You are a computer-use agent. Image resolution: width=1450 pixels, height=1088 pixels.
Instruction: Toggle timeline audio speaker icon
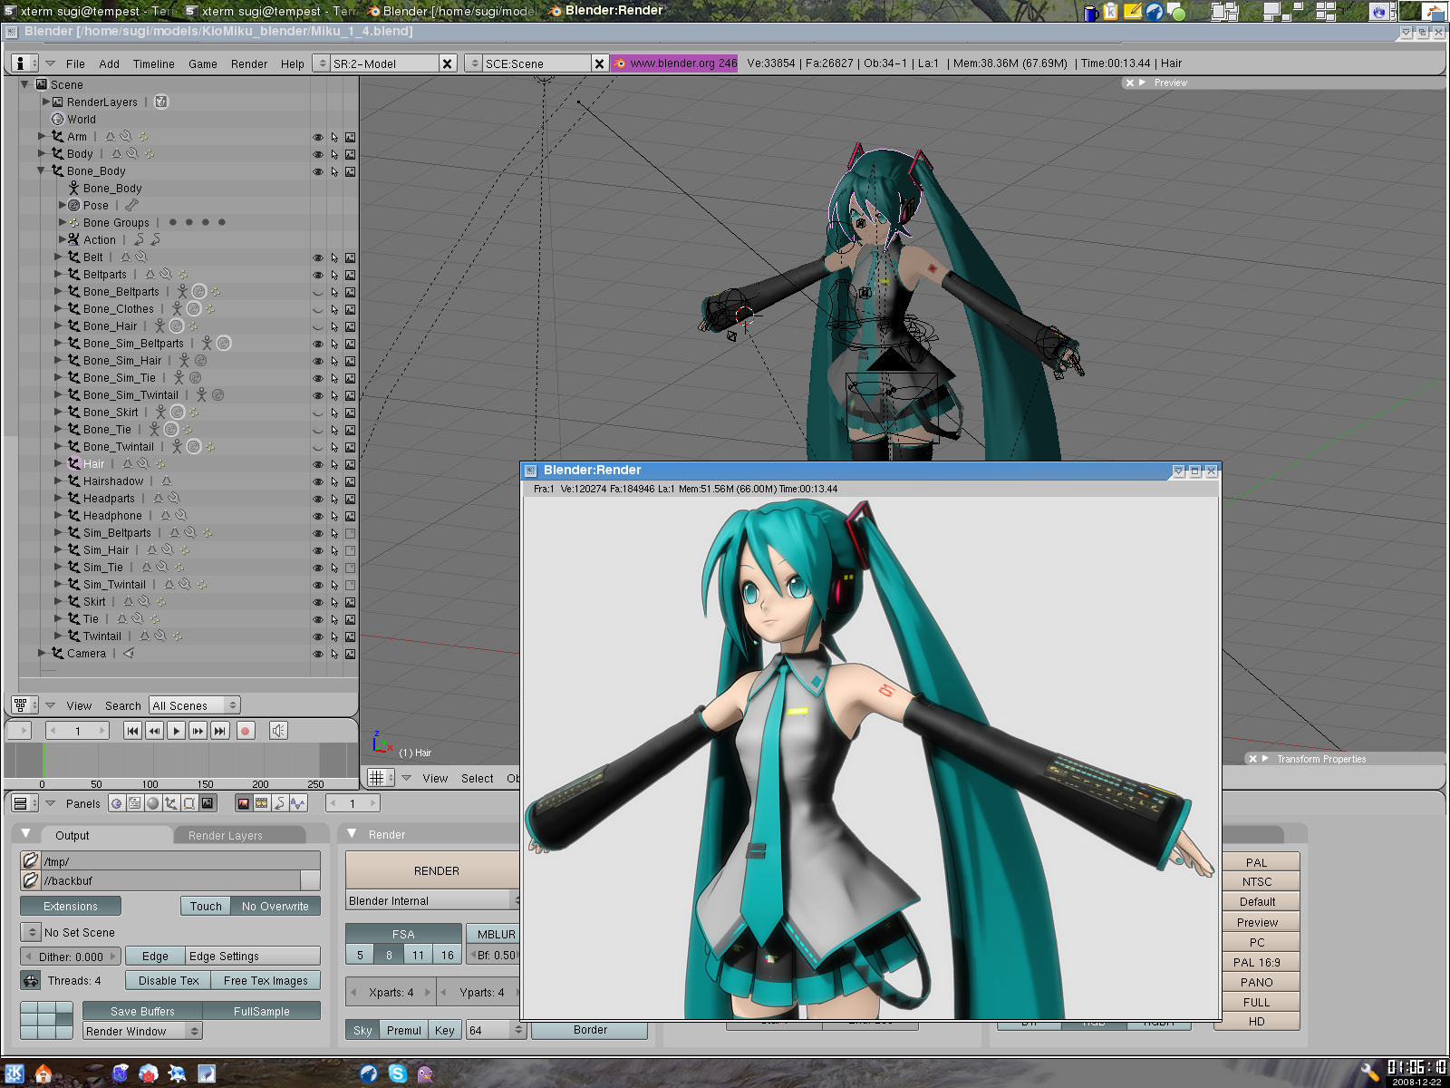click(x=279, y=731)
